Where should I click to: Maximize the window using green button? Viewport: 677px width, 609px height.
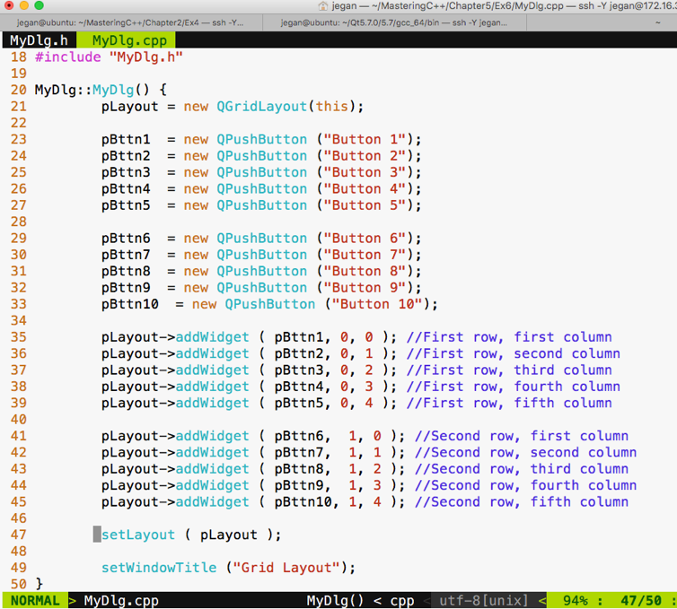tap(39, 6)
